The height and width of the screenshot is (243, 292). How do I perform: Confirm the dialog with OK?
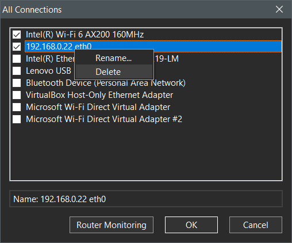point(191,225)
